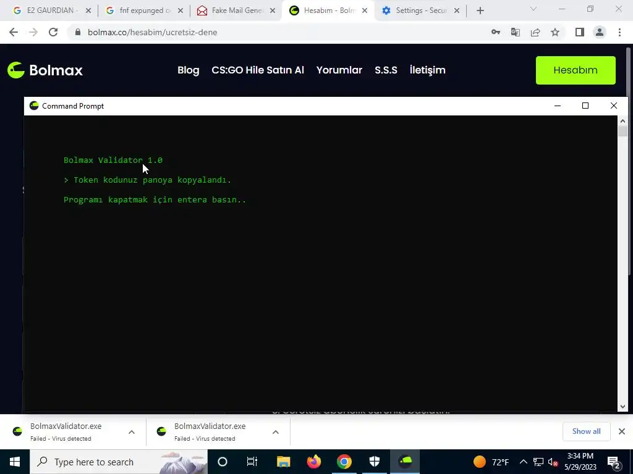
Task: Open Task View on taskbar
Action: pyautogui.click(x=252, y=462)
